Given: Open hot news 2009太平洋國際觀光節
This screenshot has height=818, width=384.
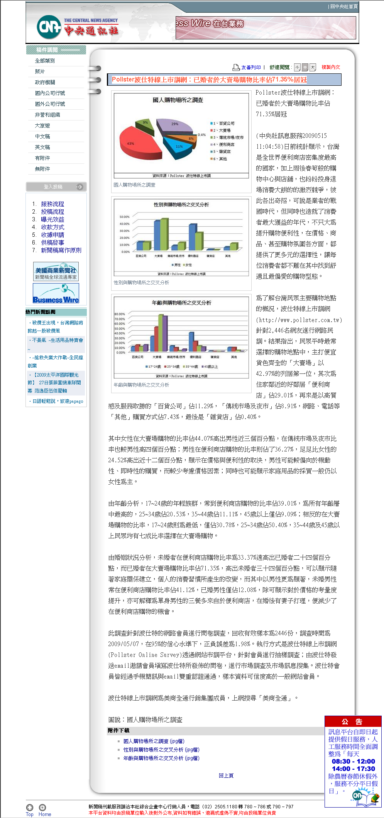Looking at the screenshot, I should (54, 383).
